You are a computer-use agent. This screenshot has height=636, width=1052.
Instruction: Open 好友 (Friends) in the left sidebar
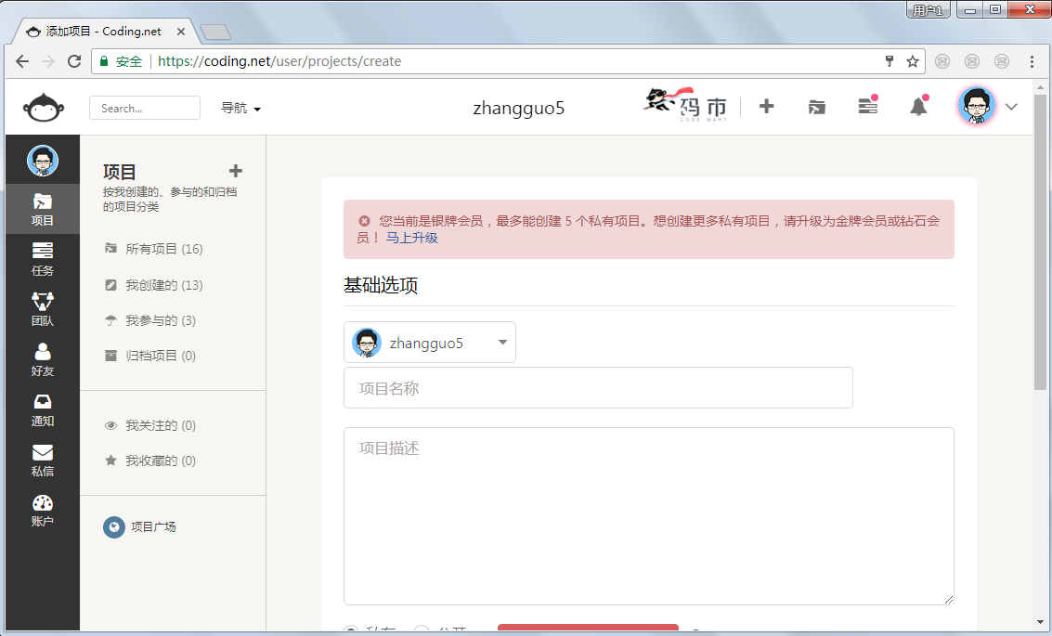43,359
